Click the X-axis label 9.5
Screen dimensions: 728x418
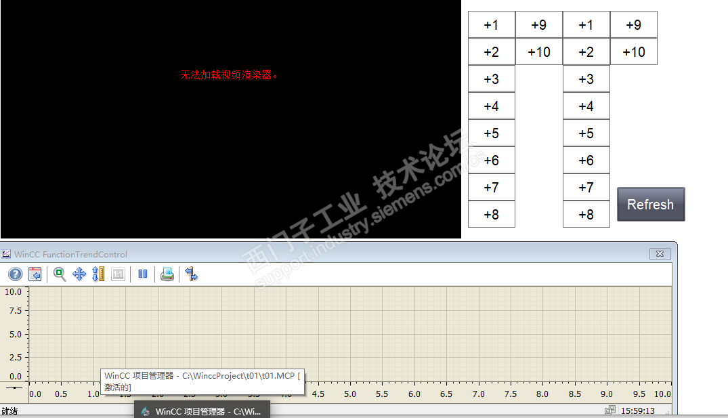pos(639,394)
